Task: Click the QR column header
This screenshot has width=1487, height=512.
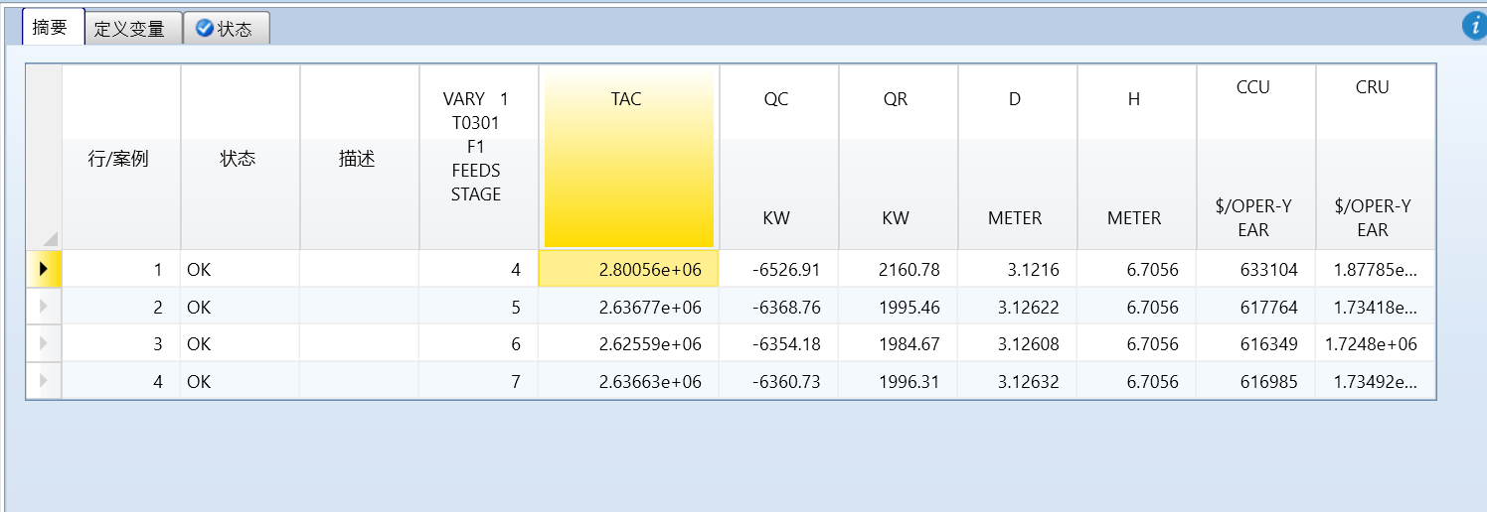Action: [x=898, y=157]
